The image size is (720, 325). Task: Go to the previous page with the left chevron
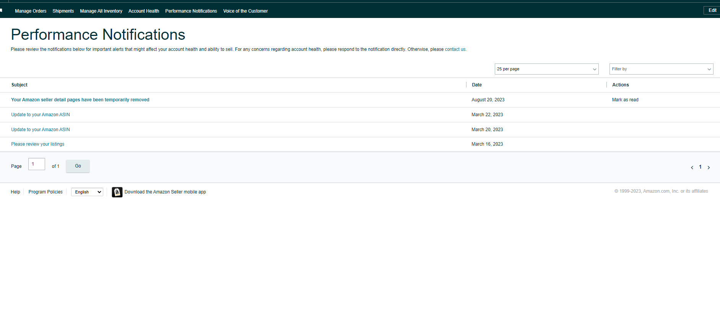click(692, 167)
